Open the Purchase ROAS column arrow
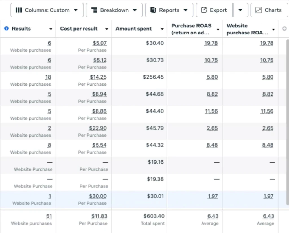289x233 pixels. (x=218, y=29)
